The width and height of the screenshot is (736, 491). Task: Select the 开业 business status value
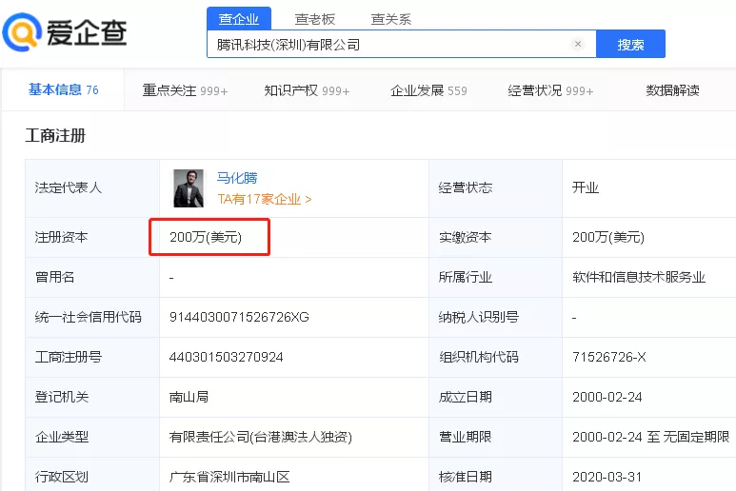586,188
